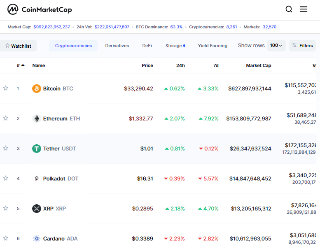Screen dimensions: 320x252
Task: Star Ethereum to add to watchlist
Action: (x=5, y=118)
